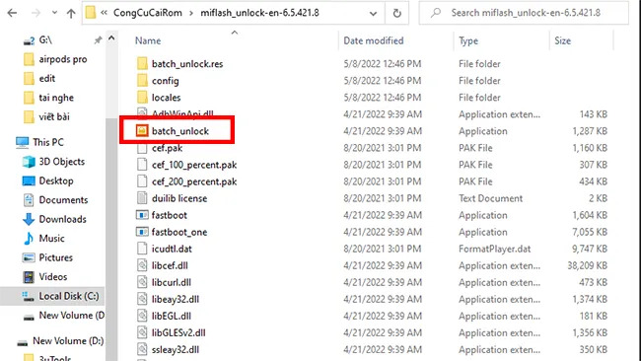This screenshot has height=361, width=641.
Task: Select libcurl.dll file icon
Action: pos(142,282)
